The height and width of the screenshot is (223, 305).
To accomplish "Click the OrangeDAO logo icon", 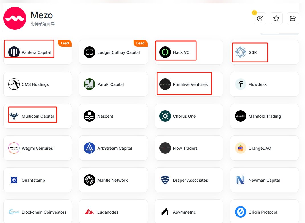I will [x=241, y=148].
